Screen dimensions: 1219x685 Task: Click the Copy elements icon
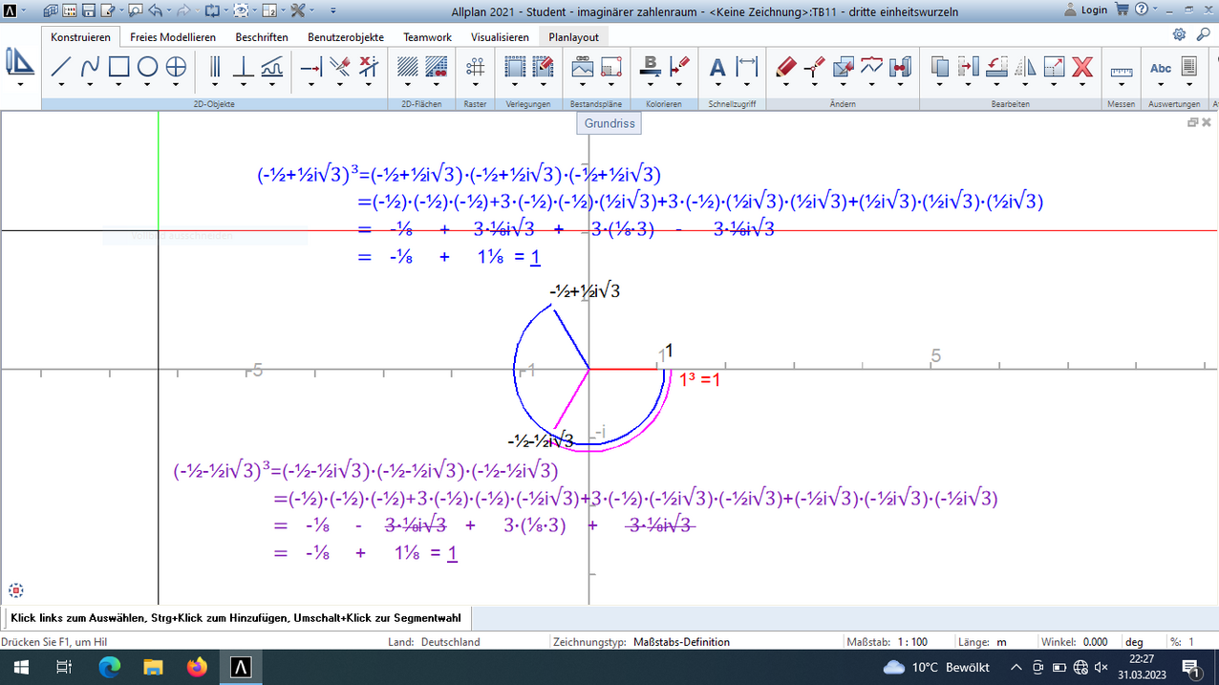pyautogui.click(x=940, y=67)
